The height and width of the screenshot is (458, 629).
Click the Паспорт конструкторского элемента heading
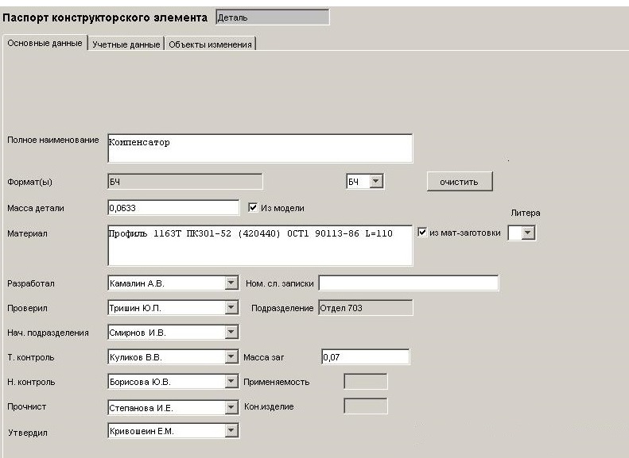[x=105, y=17]
